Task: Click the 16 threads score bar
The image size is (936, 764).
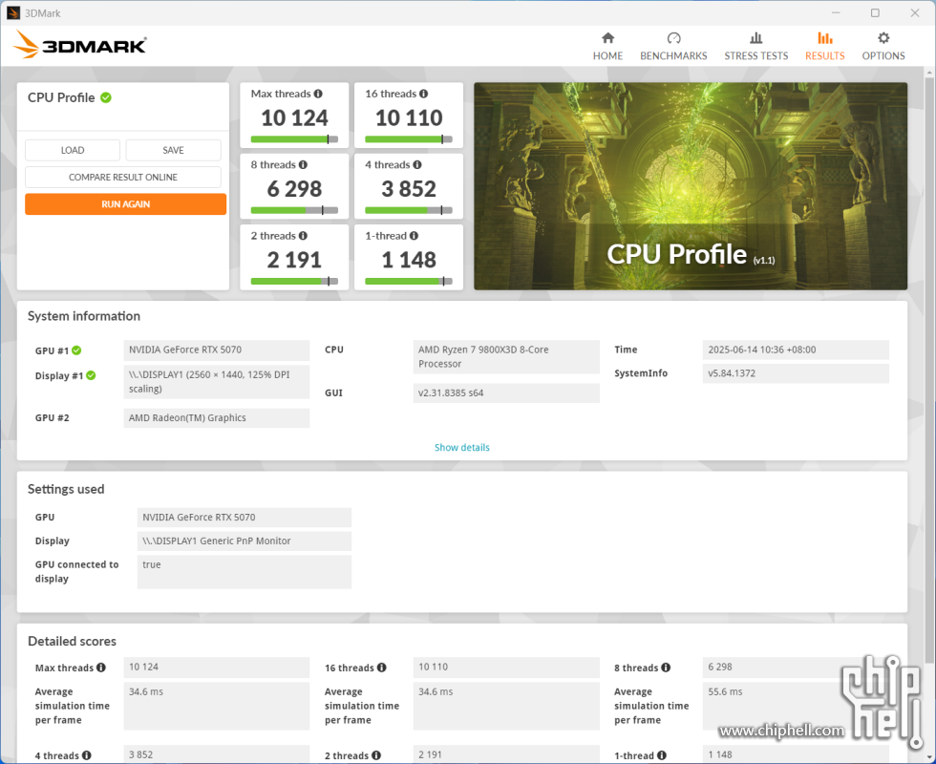Action: tap(409, 139)
